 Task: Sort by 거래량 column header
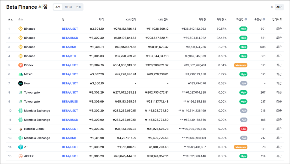pyautogui.click(x=202, y=19)
